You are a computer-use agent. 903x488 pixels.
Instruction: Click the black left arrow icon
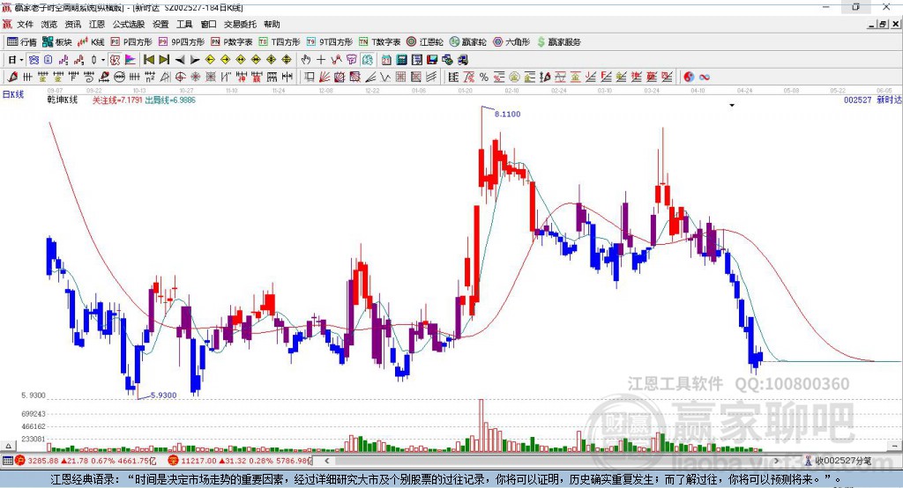click(180, 60)
